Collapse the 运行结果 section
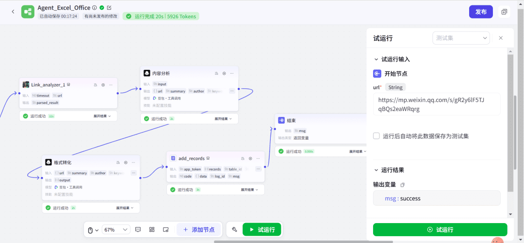The image size is (524, 243). click(377, 170)
